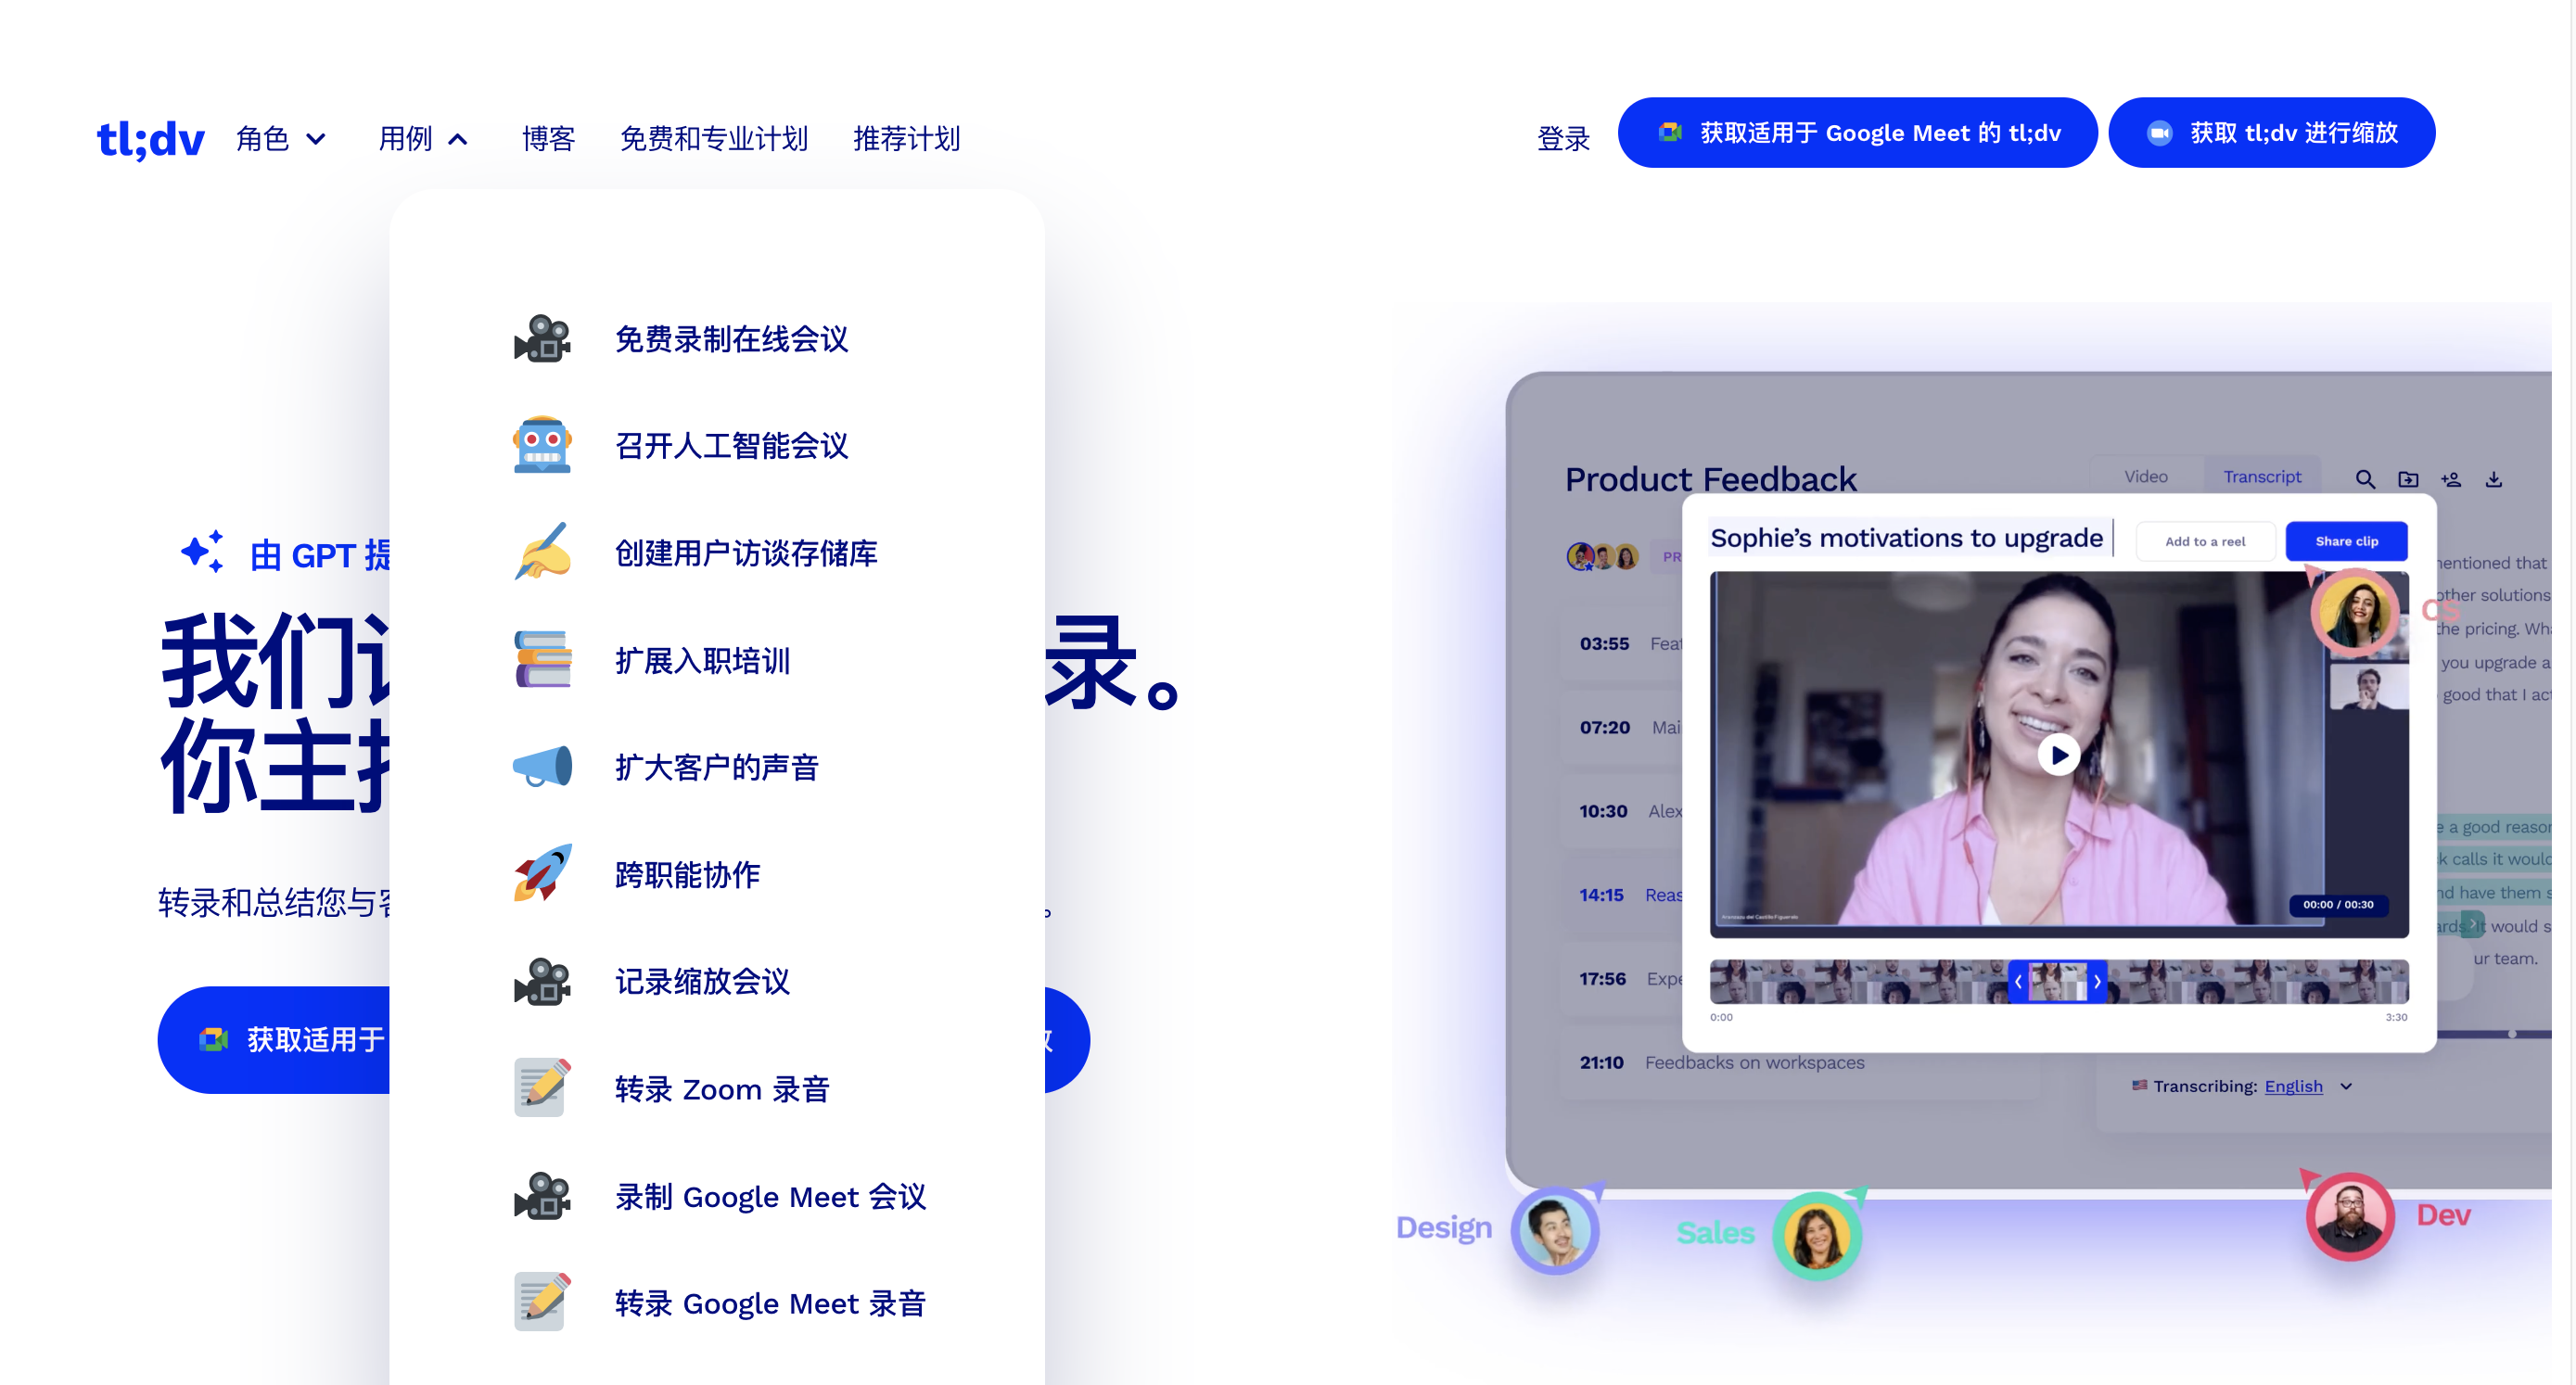Click the 登录 login link
The width and height of the screenshot is (2576, 1385).
pyautogui.click(x=1563, y=138)
